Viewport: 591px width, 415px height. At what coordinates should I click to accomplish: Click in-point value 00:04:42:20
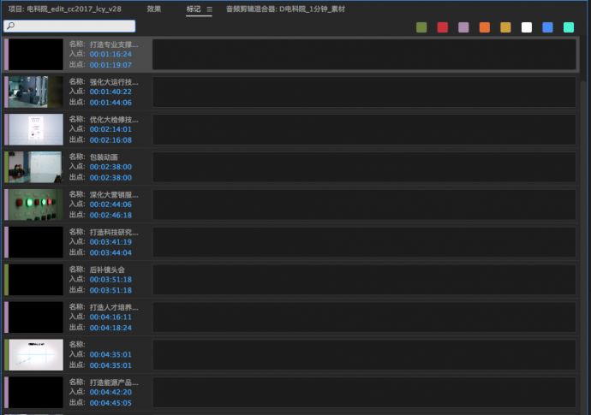click(110, 392)
